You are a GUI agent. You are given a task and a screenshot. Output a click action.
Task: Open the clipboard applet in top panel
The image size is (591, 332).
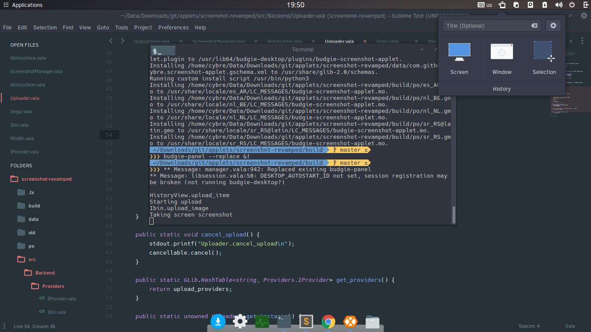click(x=516, y=5)
